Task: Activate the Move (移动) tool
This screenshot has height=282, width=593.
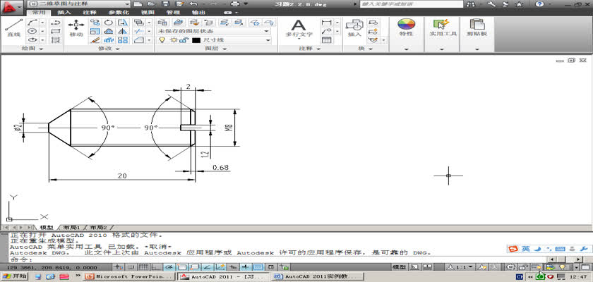Action: tap(76, 27)
